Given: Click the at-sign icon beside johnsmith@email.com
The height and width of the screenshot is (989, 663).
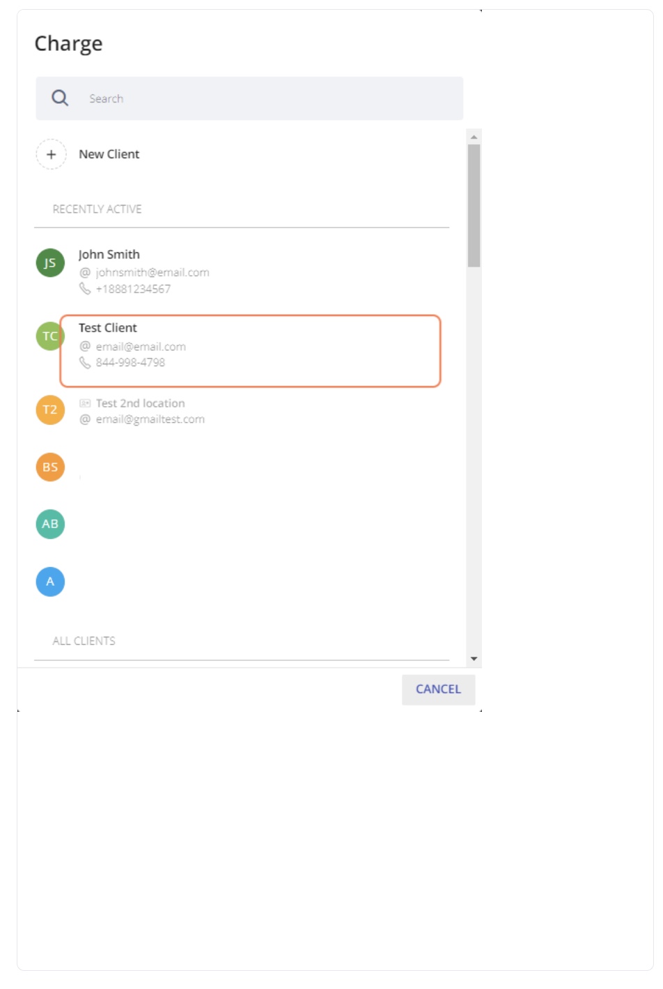Looking at the screenshot, I should [85, 272].
